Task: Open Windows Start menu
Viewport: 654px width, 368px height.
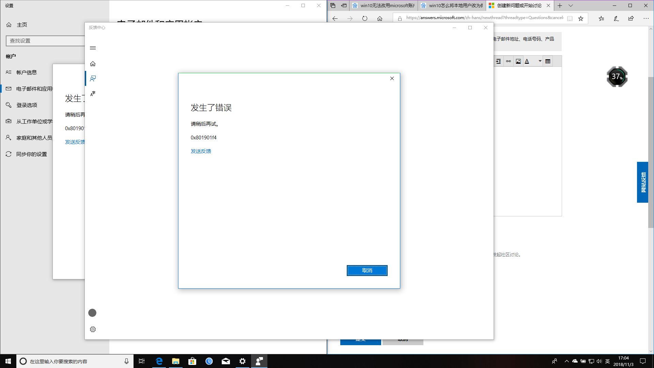Action: [x=8, y=361]
